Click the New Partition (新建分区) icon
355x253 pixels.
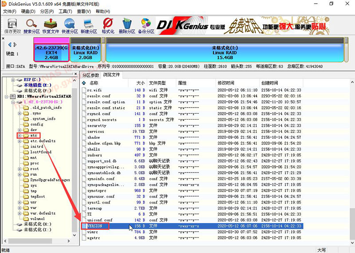coord(89,26)
